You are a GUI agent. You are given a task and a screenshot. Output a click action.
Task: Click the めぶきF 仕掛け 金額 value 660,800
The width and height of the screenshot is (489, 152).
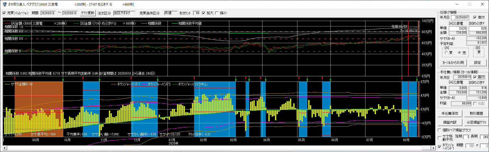478,33
